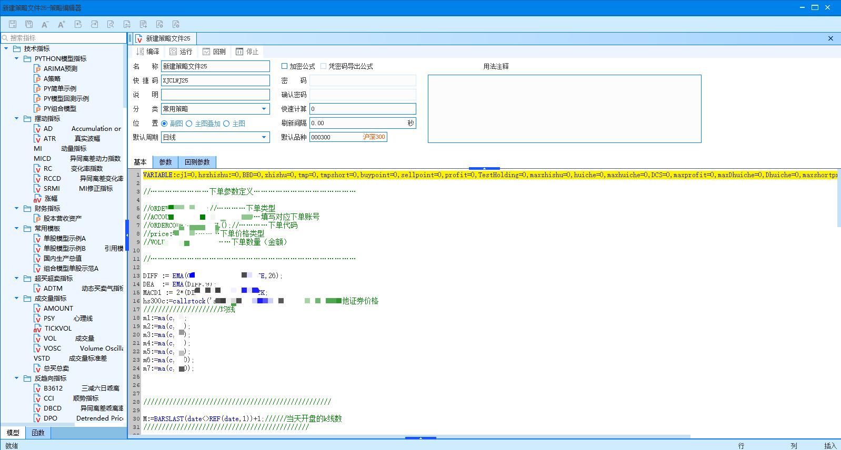Click the Compile button icon
The width and height of the screenshot is (841, 450).
140,52
